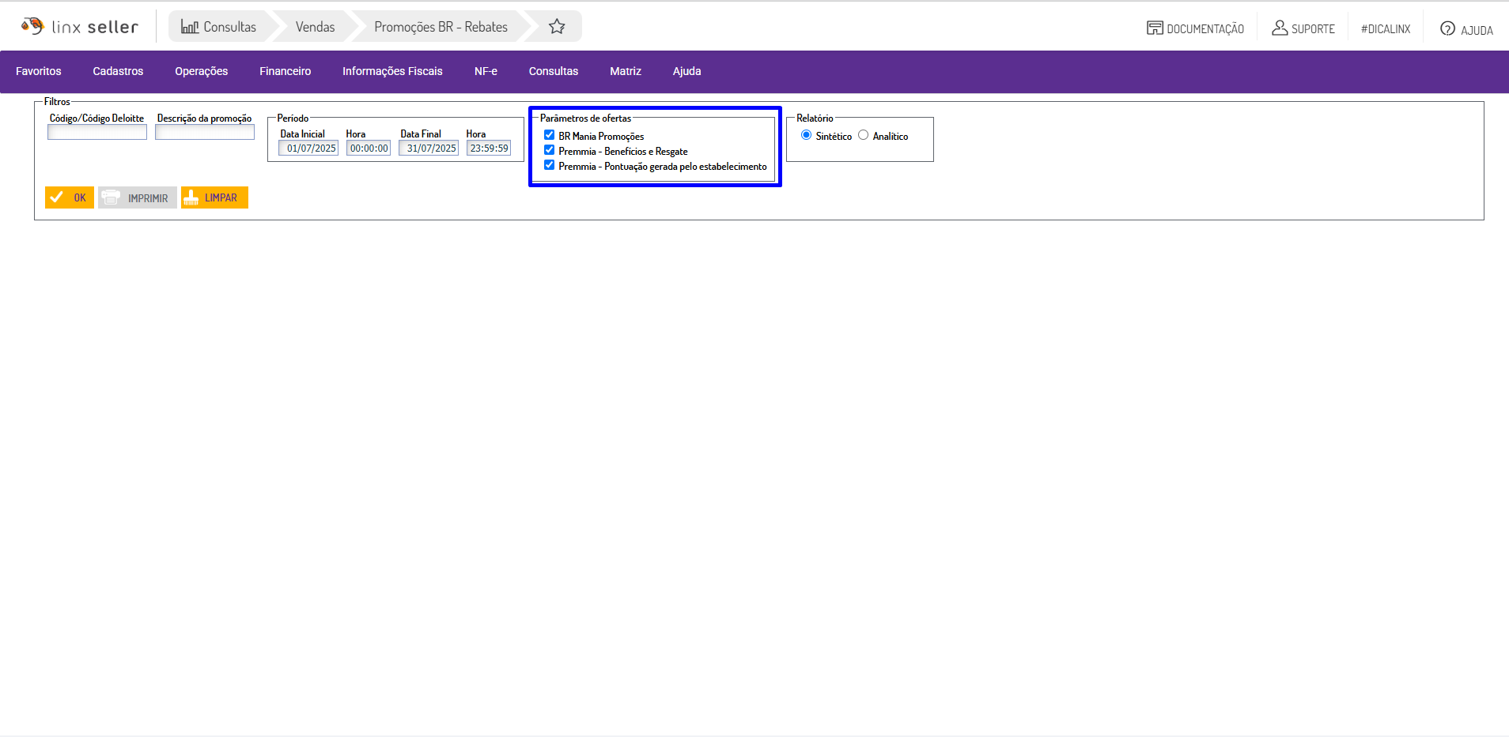This screenshot has width=1509, height=737.
Task: Mark page as favorite with star icon
Action: [x=557, y=27]
